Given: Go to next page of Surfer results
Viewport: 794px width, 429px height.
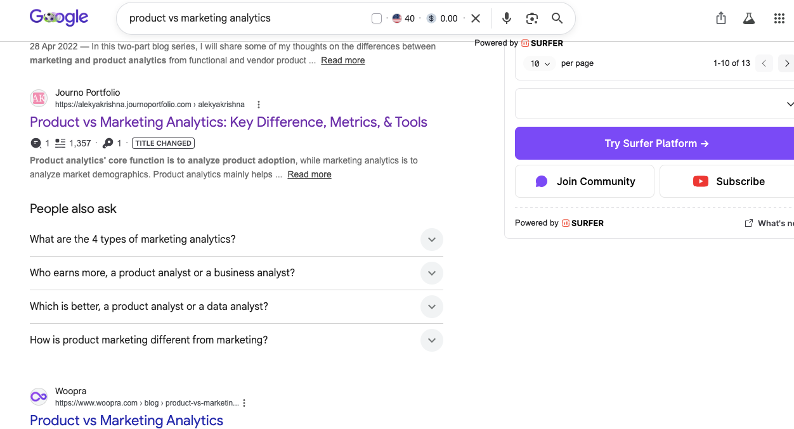Looking at the screenshot, I should pyautogui.click(x=787, y=63).
